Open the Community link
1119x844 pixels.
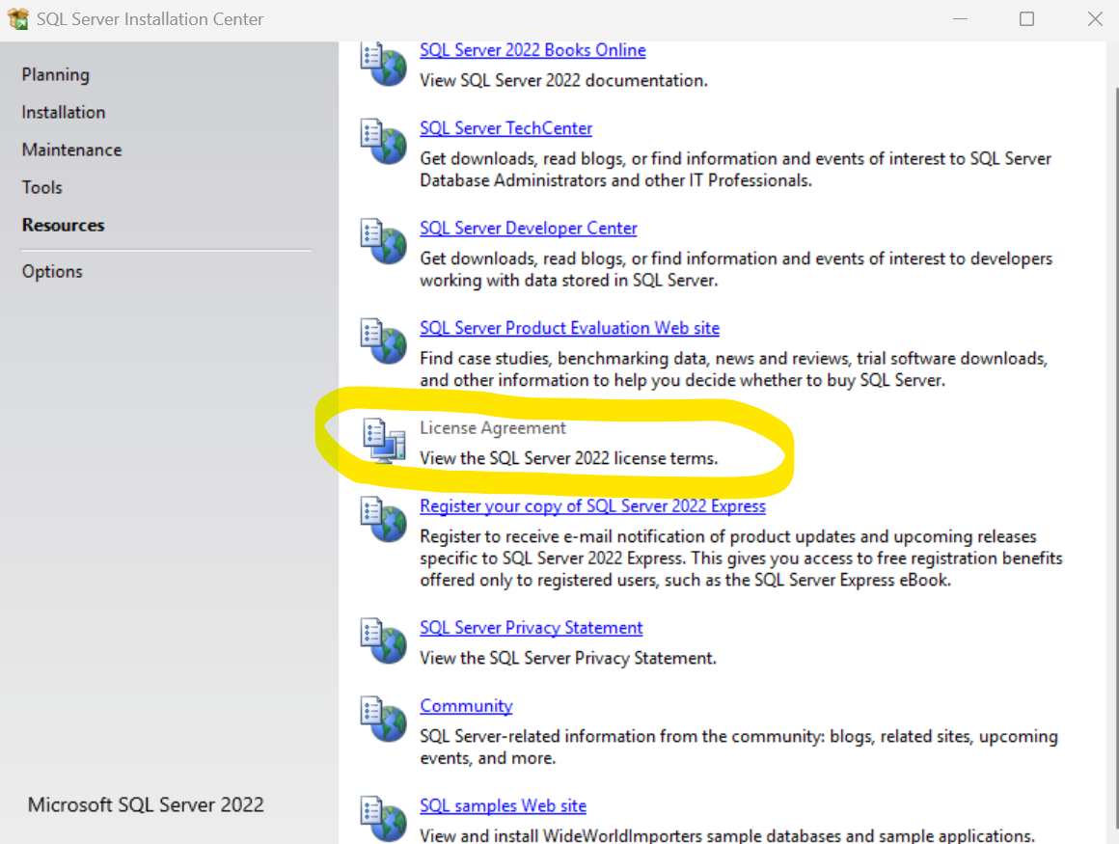pyautogui.click(x=466, y=706)
